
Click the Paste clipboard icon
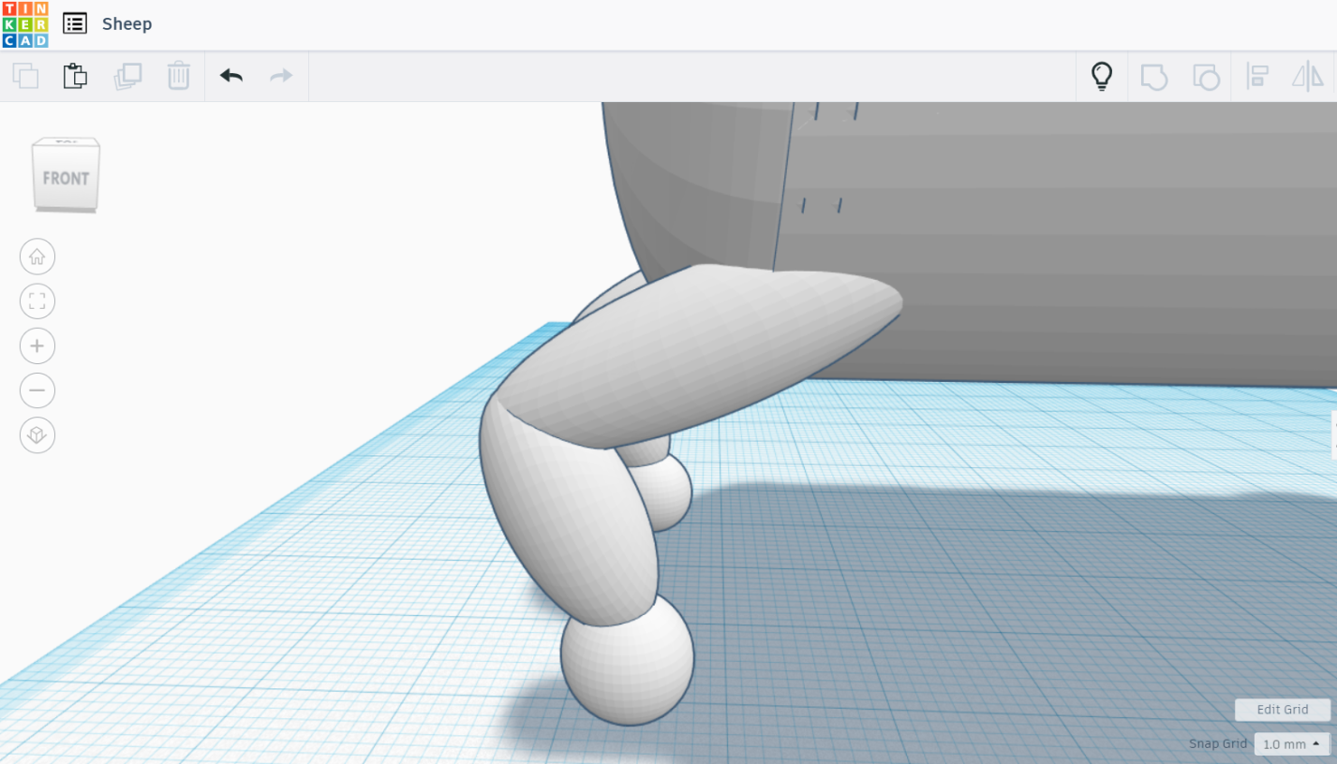click(75, 76)
